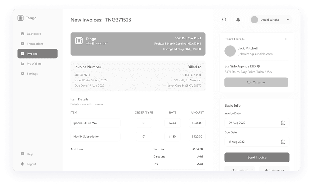Screen dimensions: 313x187
Task: Edit the Iphone 13 Pro Max item field
Action: (95, 123)
